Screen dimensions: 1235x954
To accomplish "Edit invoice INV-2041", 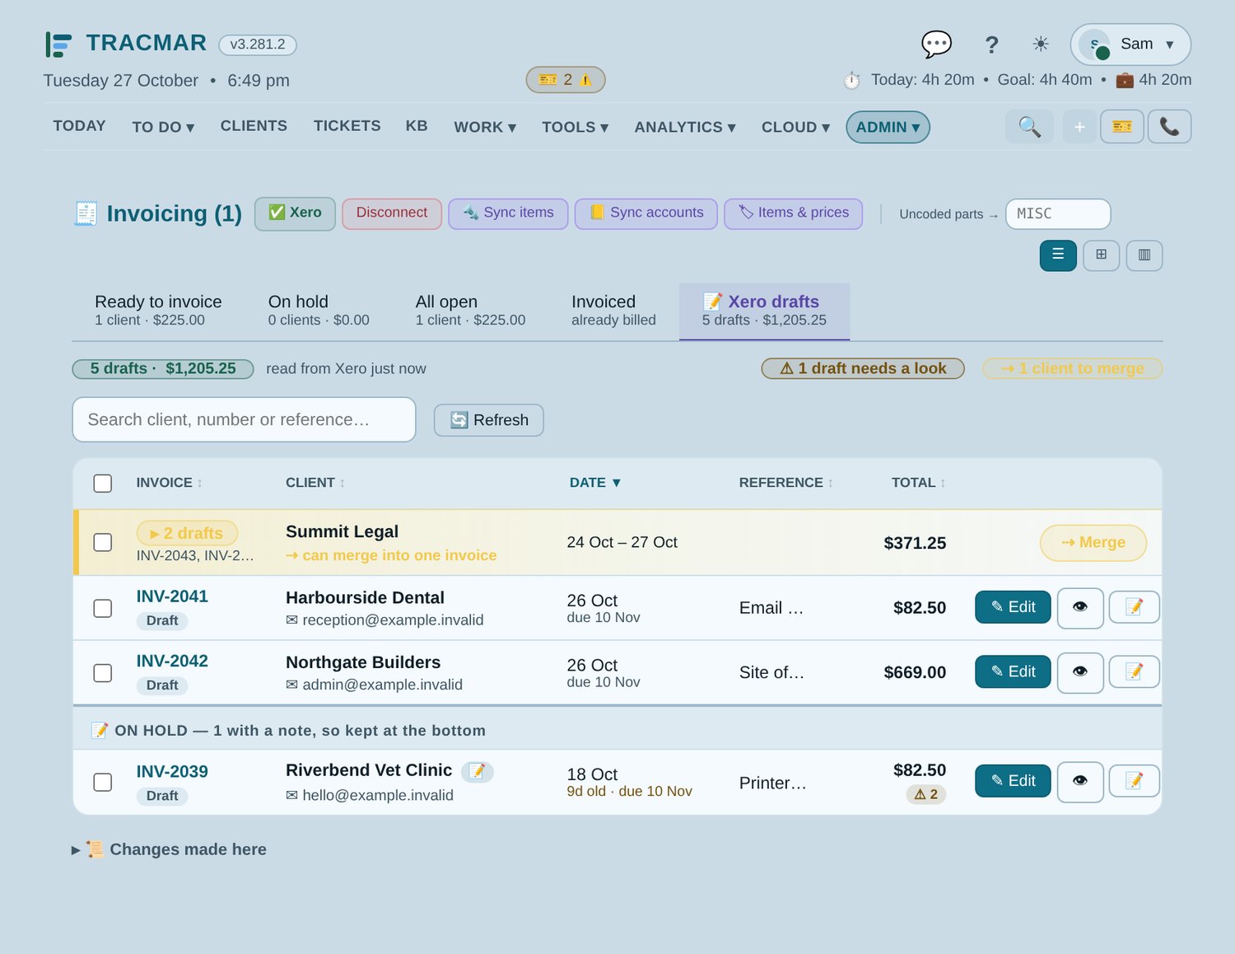I will 1013,607.
